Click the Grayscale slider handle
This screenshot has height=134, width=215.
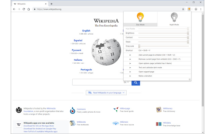tap(139, 46)
